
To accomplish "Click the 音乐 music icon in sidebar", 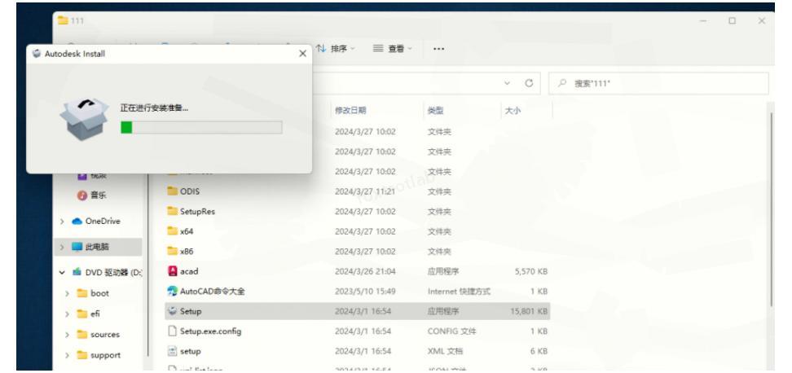I will [81, 195].
